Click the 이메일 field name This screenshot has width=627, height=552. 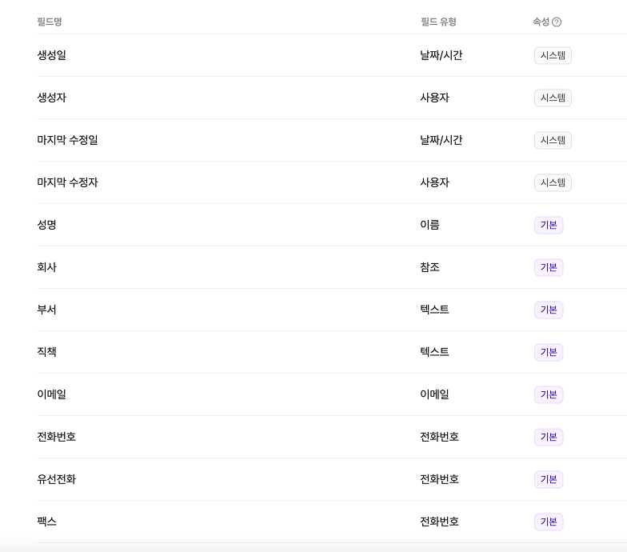click(x=52, y=394)
